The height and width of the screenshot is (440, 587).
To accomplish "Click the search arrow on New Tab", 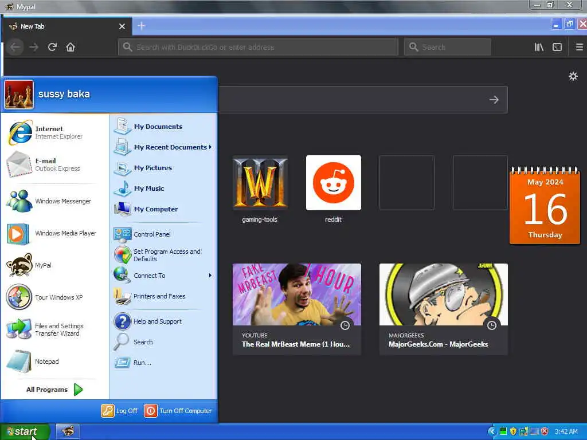I will [x=494, y=100].
